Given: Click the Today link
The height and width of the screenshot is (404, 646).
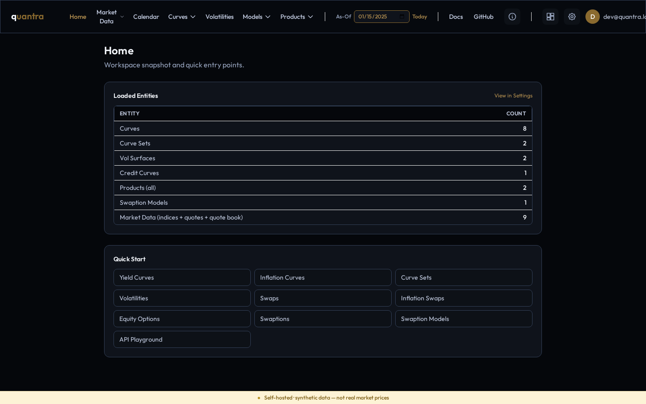Looking at the screenshot, I should [x=419, y=17].
